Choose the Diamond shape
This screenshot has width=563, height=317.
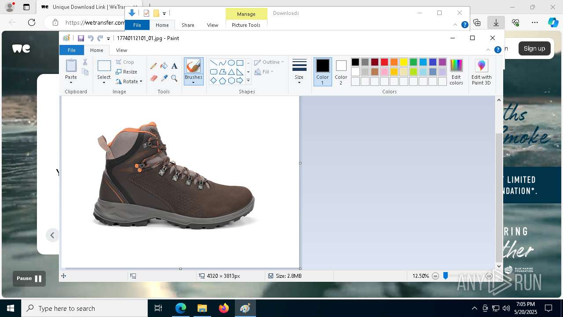tap(213, 81)
